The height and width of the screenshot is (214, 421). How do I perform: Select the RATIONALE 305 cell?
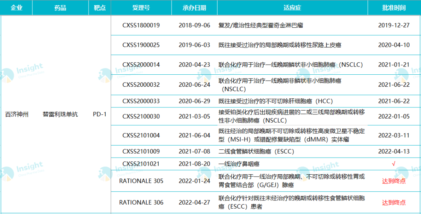pos(141,181)
